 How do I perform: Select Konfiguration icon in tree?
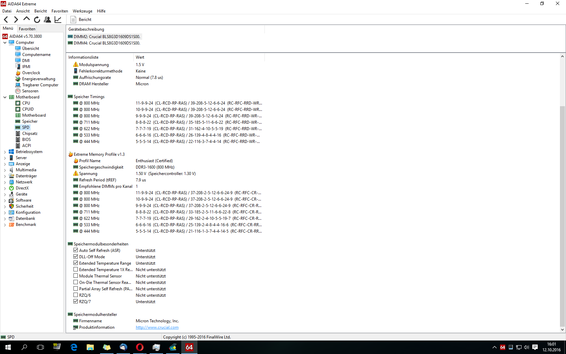coord(11,212)
